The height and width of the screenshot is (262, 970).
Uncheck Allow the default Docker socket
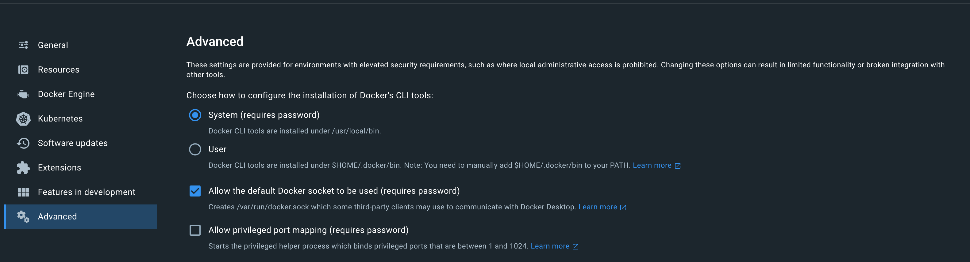[x=195, y=191]
